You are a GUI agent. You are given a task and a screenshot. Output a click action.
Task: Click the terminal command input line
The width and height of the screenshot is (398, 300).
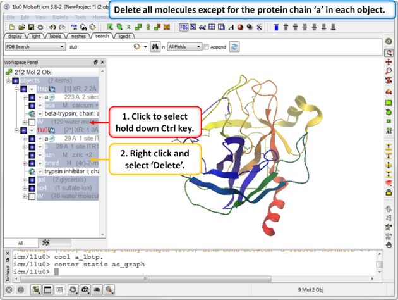[190, 272]
